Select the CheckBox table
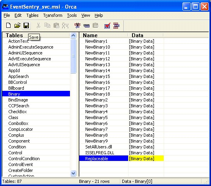The height and width of the screenshot is (186, 211). [x=18, y=112]
